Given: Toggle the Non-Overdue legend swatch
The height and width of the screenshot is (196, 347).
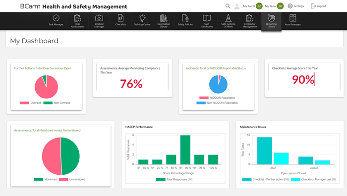Looking at the screenshot, I should tap(48, 103).
